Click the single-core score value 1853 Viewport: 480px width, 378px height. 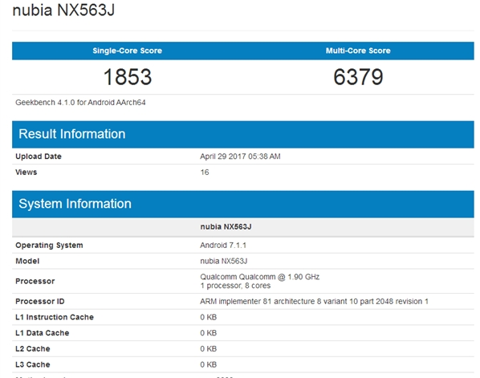click(x=128, y=76)
